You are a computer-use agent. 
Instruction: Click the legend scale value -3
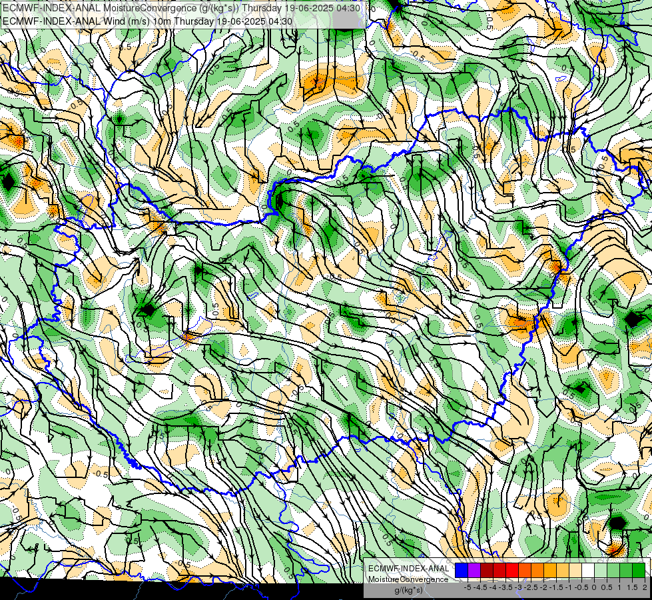tap(518, 587)
